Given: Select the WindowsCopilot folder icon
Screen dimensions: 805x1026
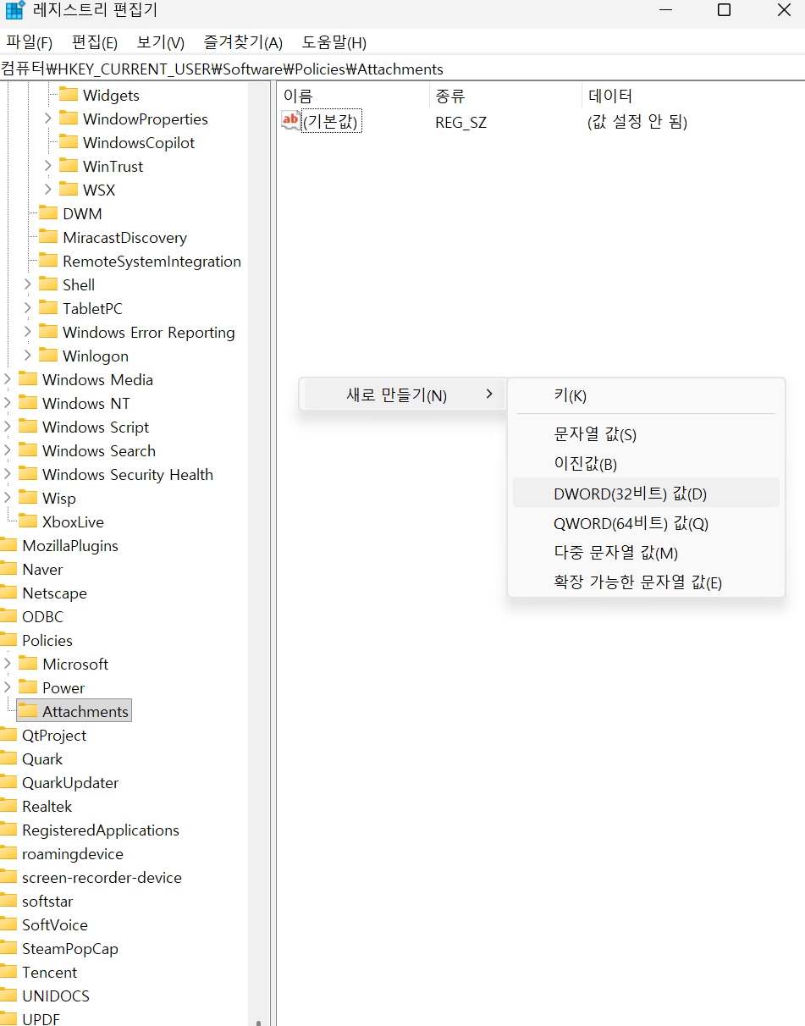Looking at the screenshot, I should pos(69,142).
